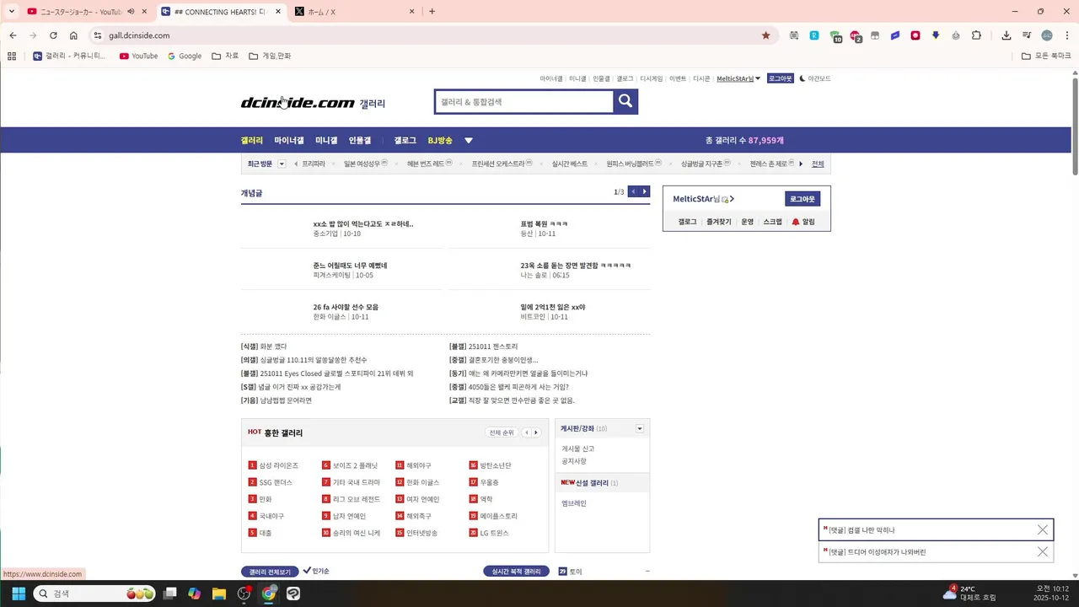Open the 미니갤 nav menu item
The width and height of the screenshot is (1079, 607).
click(326, 141)
